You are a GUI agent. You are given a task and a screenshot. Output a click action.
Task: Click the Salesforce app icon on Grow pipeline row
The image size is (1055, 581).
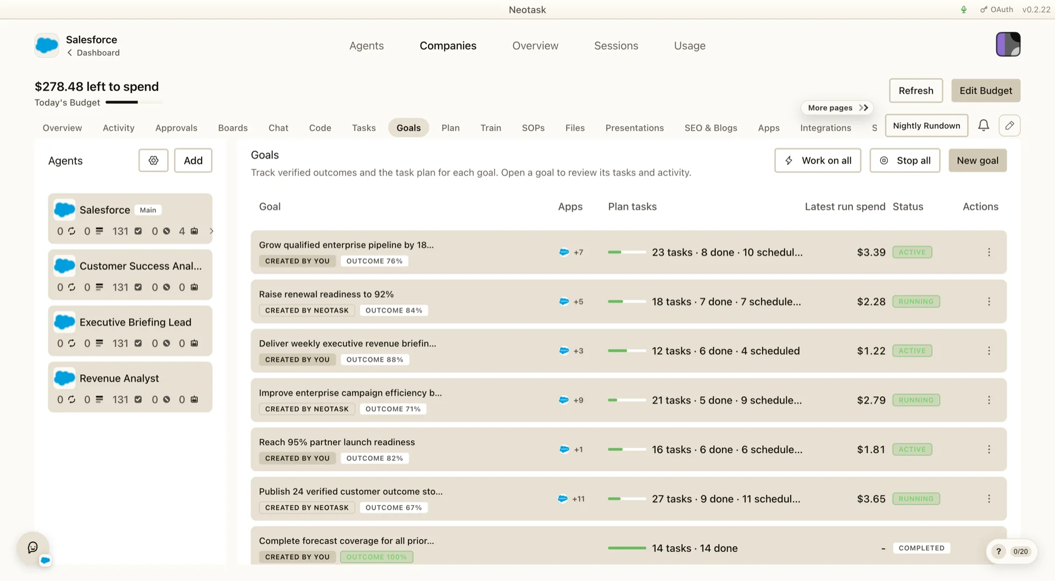(564, 252)
